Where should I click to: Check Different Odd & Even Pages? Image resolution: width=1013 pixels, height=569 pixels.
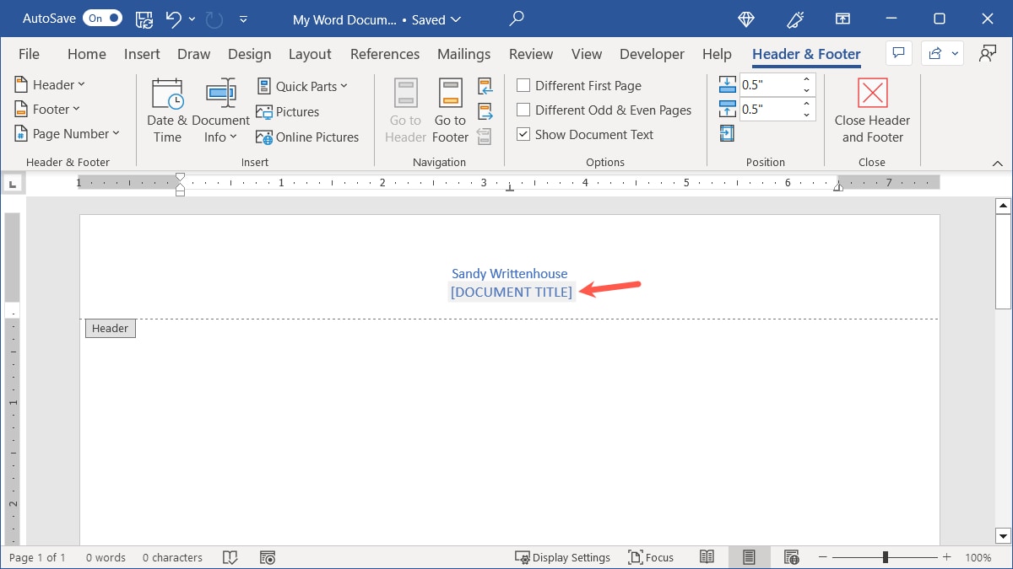pyautogui.click(x=523, y=110)
